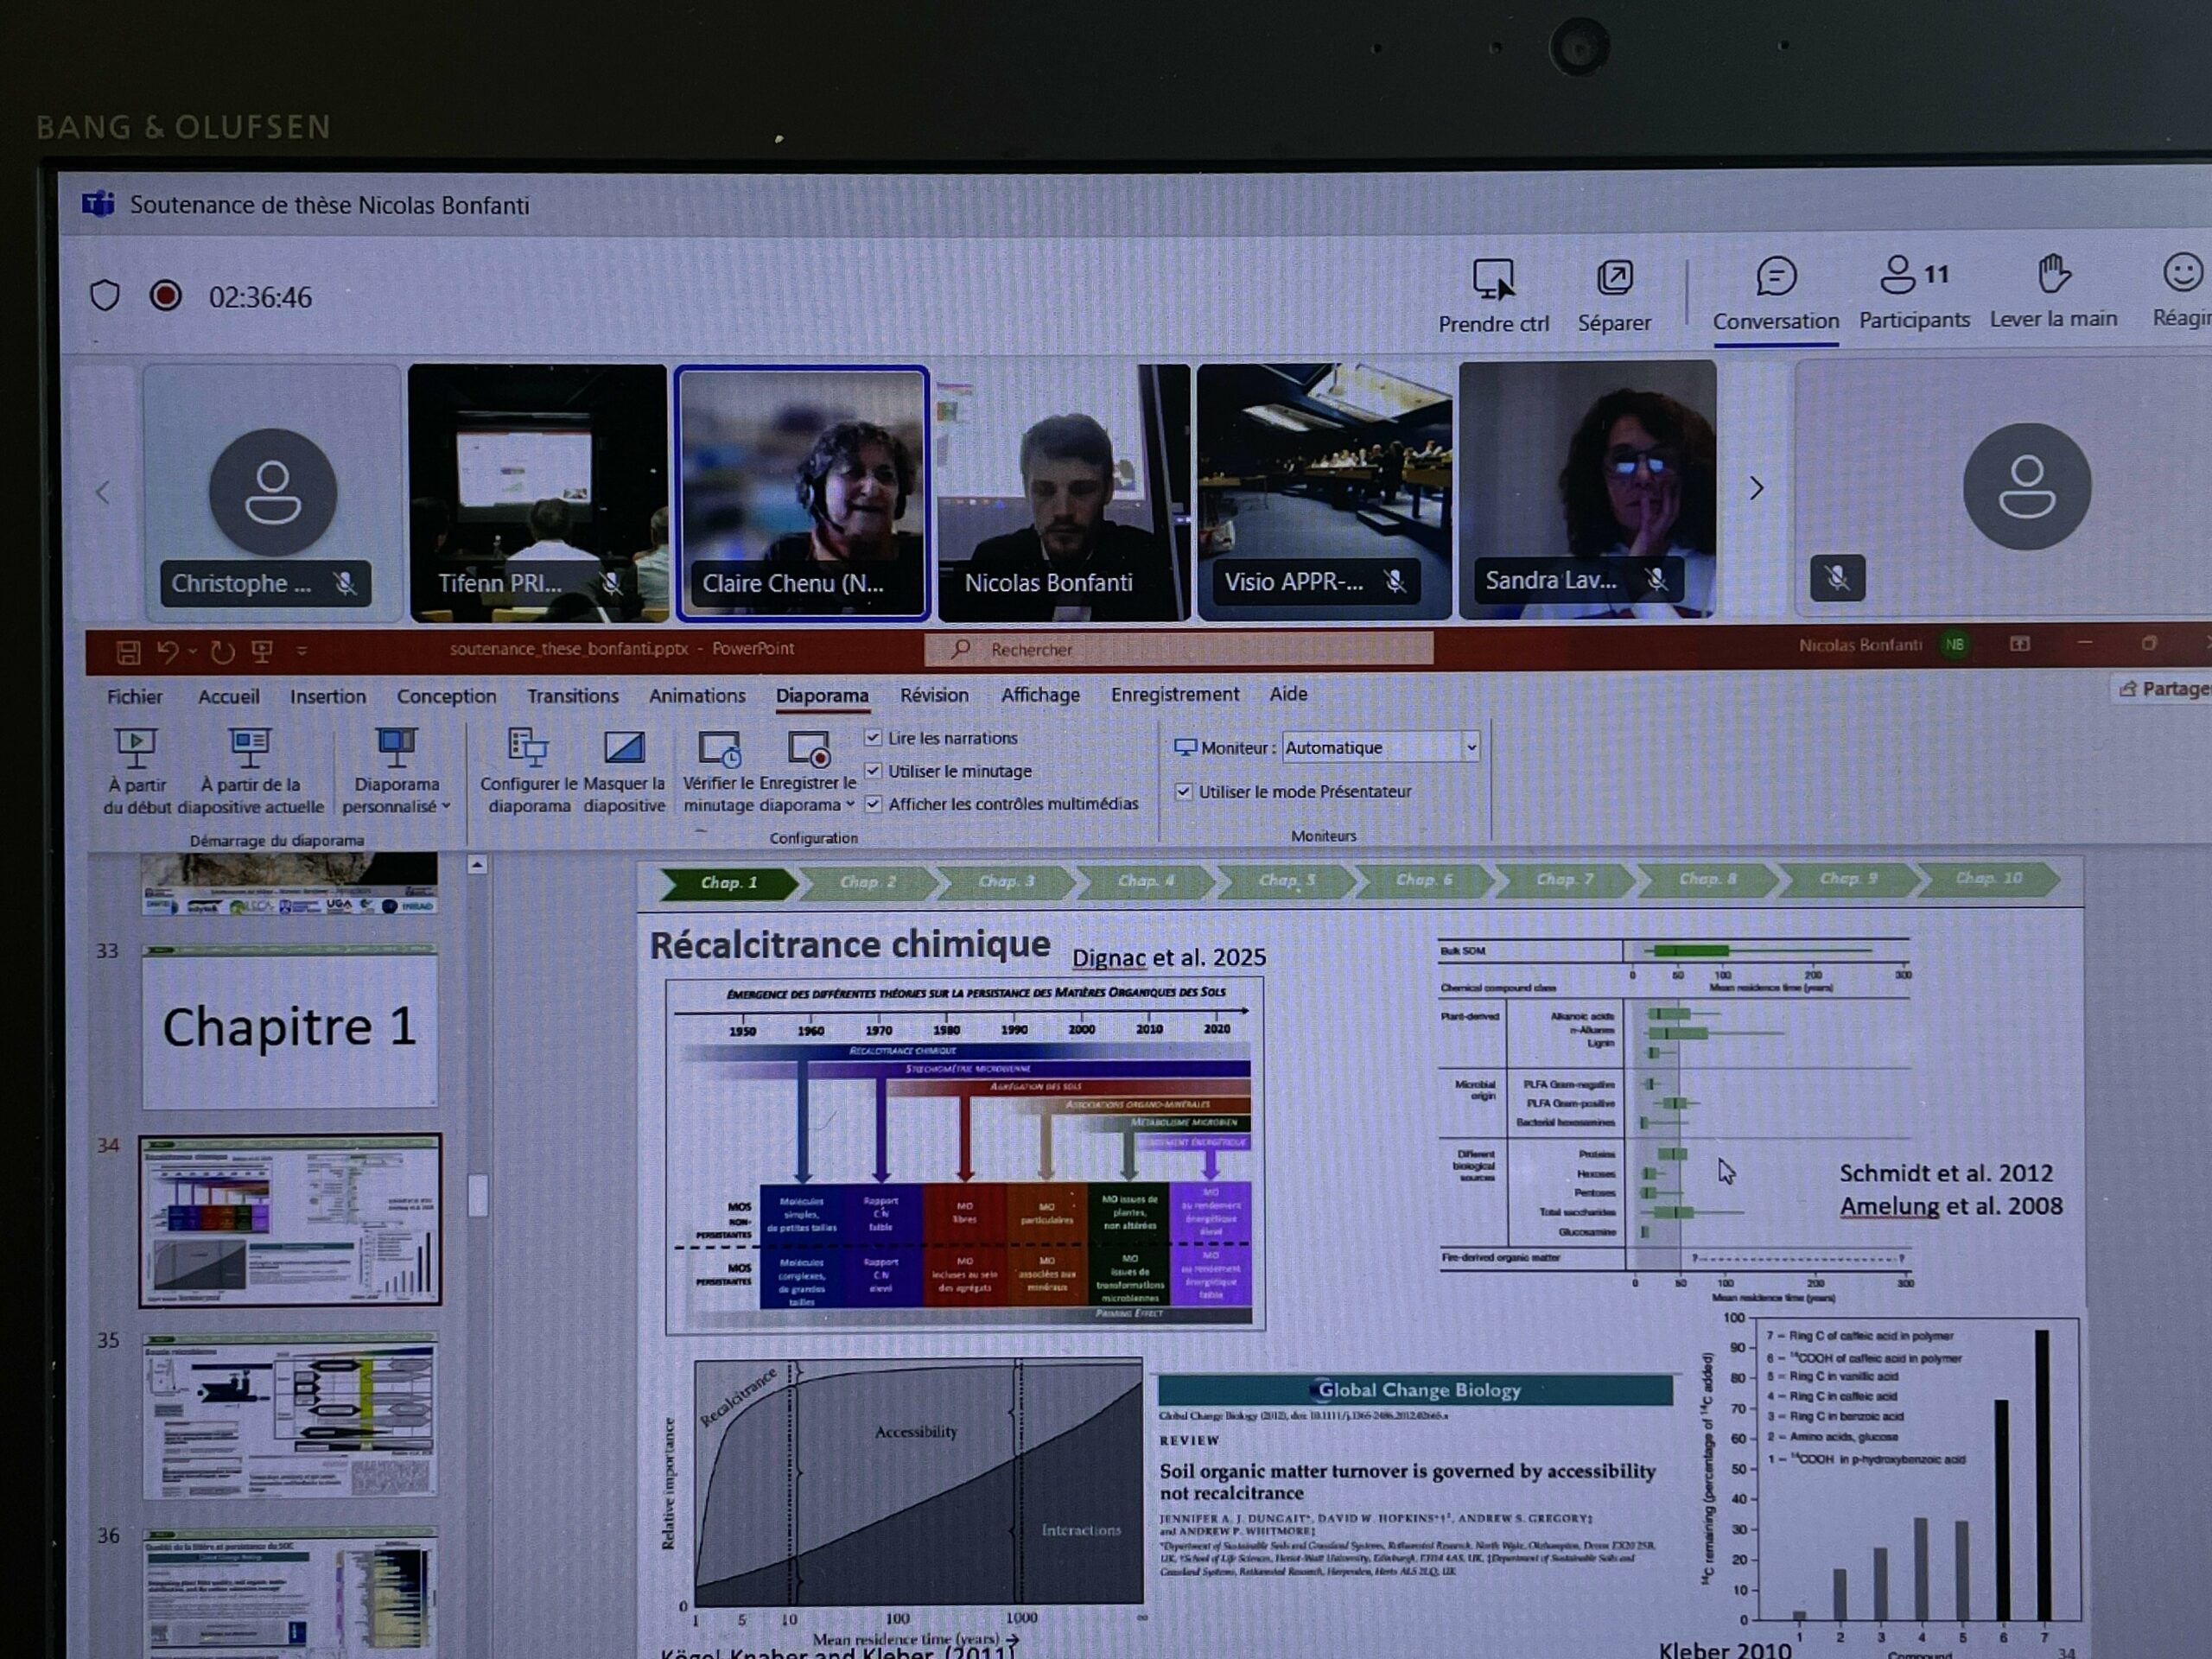Show next participants with right chevron
The image size is (2212, 1659).
pyautogui.click(x=1757, y=488)
